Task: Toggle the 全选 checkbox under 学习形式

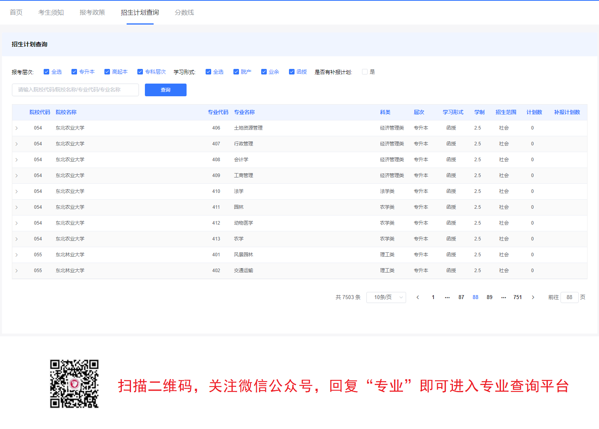Action: (208, 72)
